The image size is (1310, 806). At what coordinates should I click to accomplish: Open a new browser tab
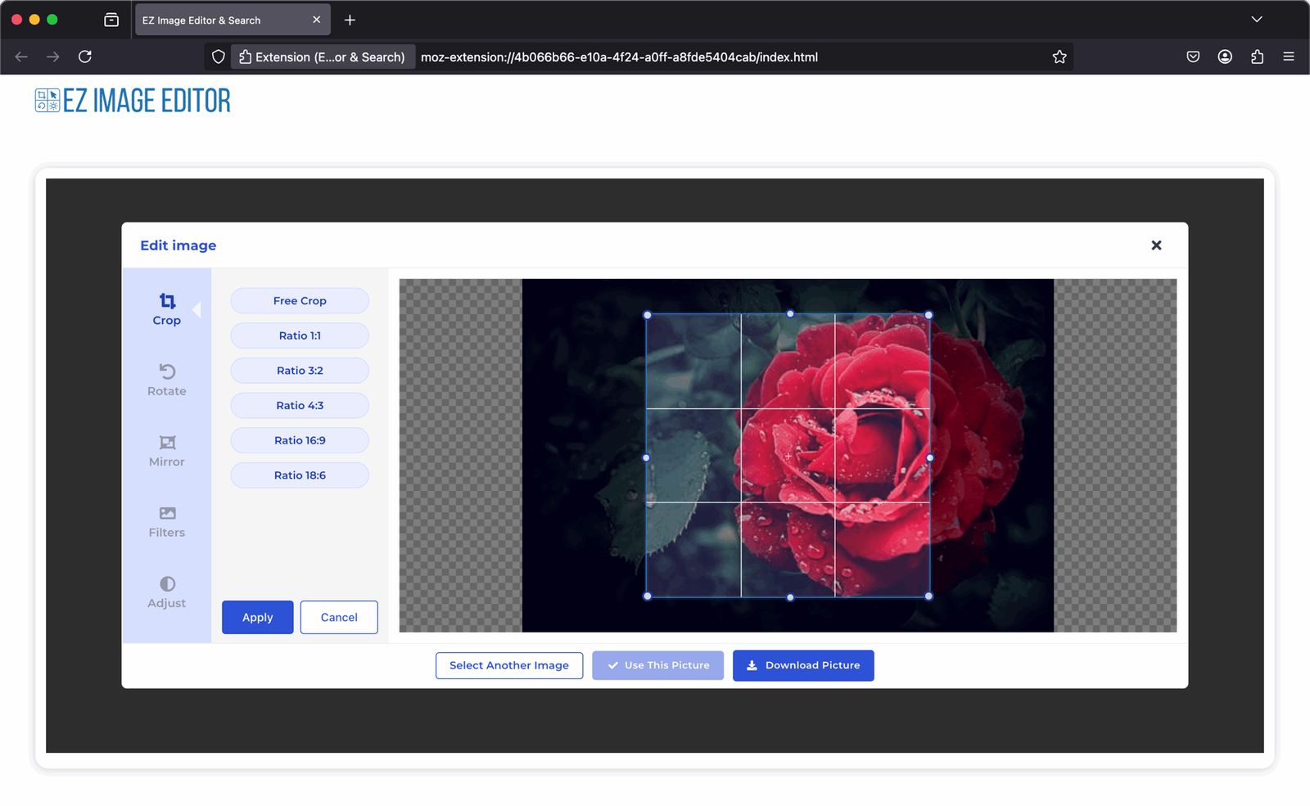(350, 20)
